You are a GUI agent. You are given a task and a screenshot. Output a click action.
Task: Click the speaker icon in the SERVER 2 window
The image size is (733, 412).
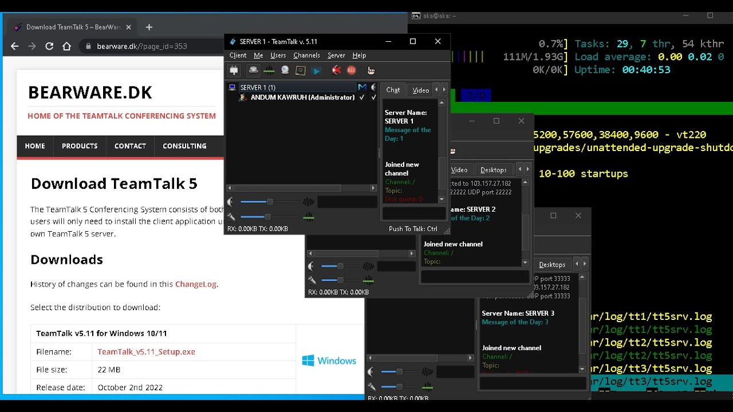[312, 266]
